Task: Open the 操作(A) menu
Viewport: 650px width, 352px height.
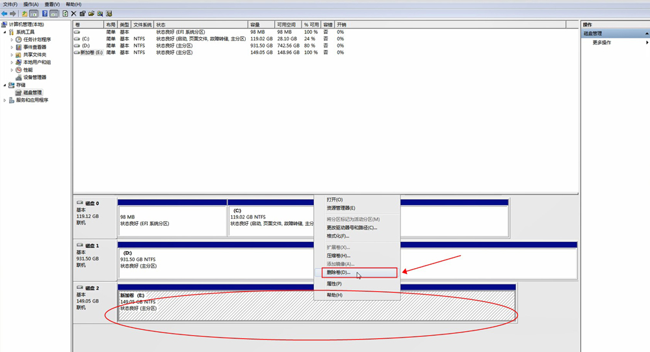Action: pyautogui.click(x=31, y=5)
